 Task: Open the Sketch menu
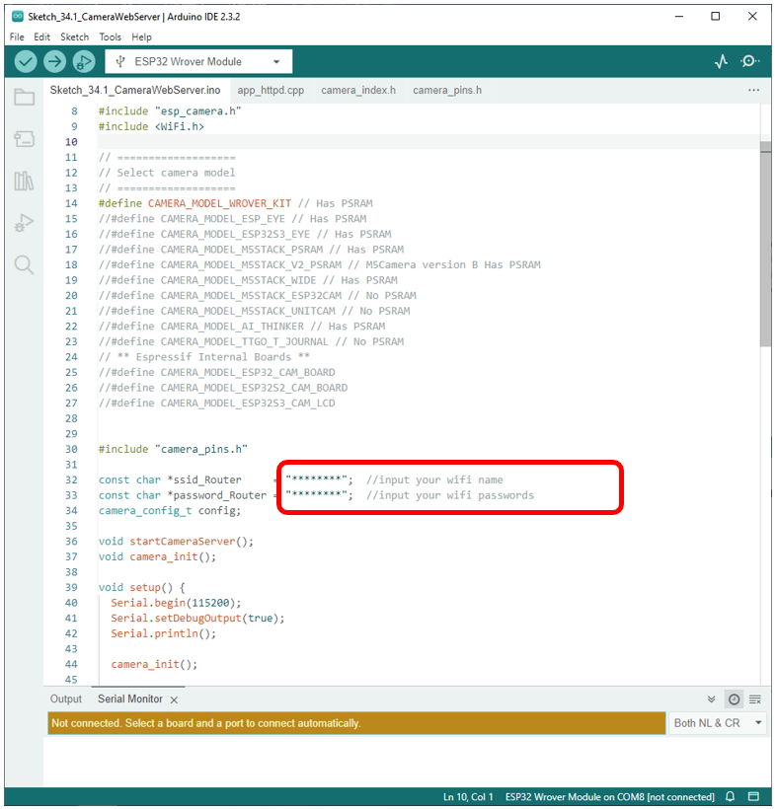click(x=74, y=37)
